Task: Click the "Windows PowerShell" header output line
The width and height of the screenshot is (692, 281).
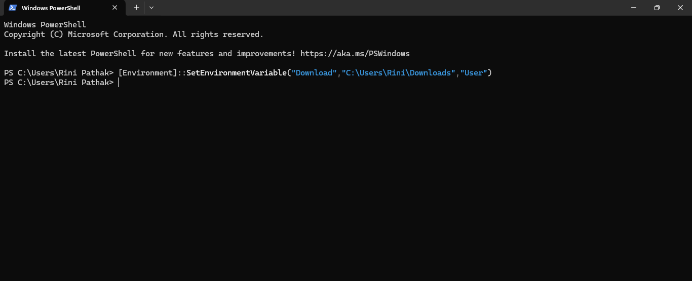Action: point(45,25)
